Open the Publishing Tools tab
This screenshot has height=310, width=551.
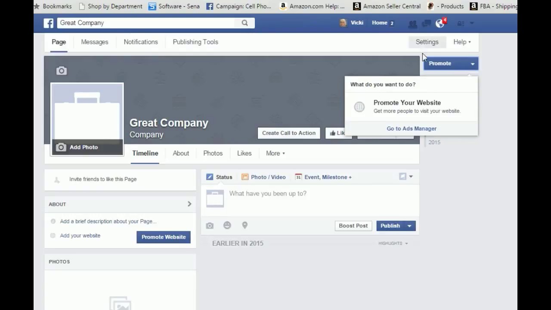[195, 42]
